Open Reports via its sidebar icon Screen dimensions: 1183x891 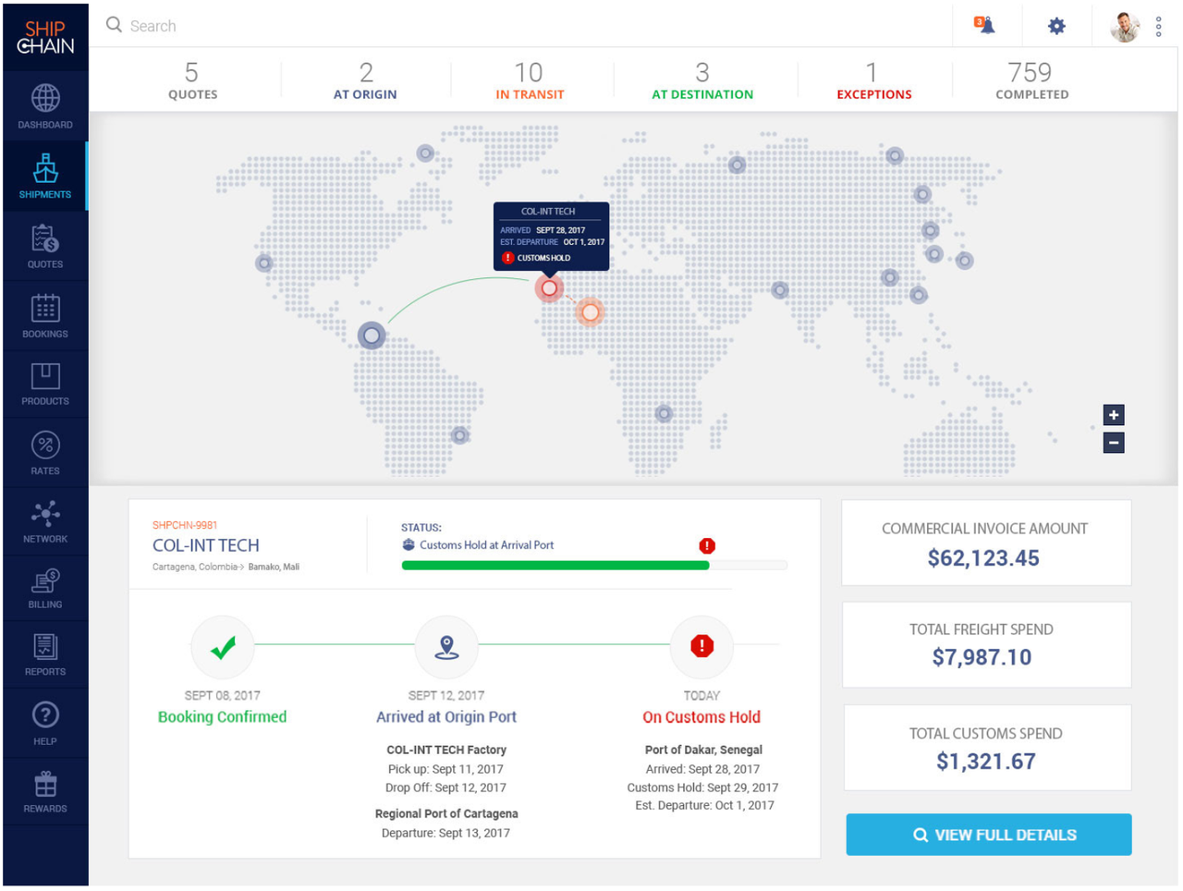click(x=44, y=650)
